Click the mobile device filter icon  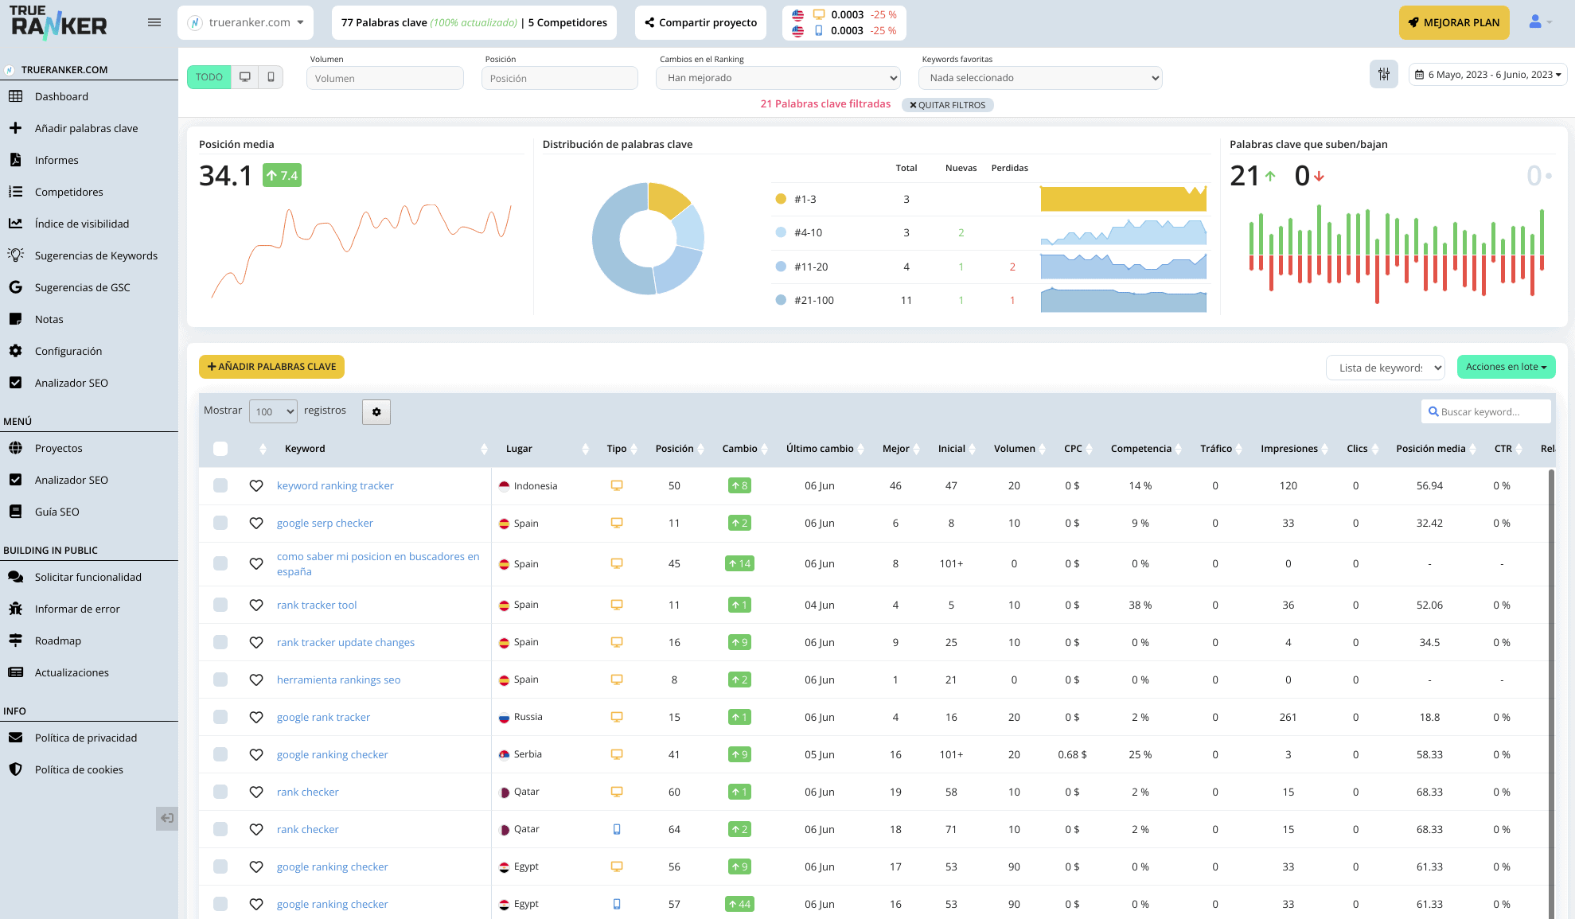271,77
